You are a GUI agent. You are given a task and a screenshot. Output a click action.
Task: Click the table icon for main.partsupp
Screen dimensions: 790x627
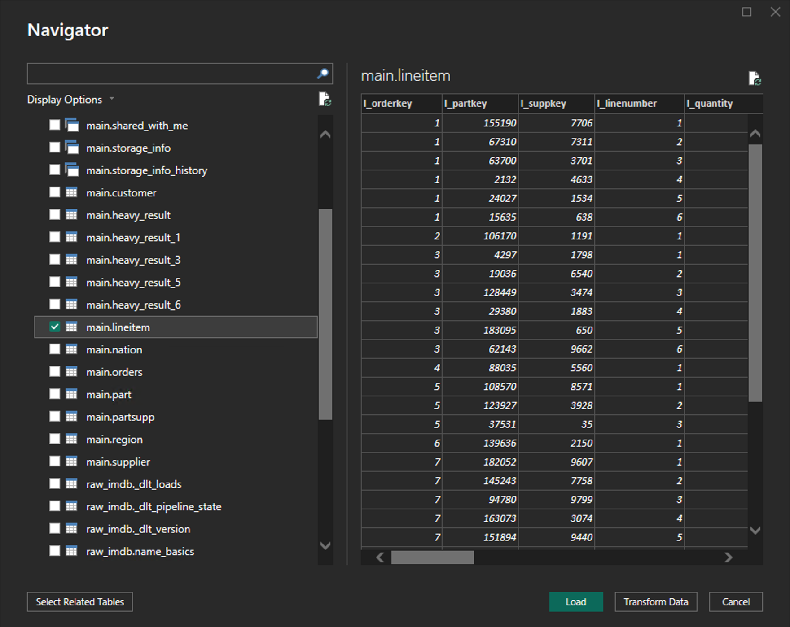71,417
